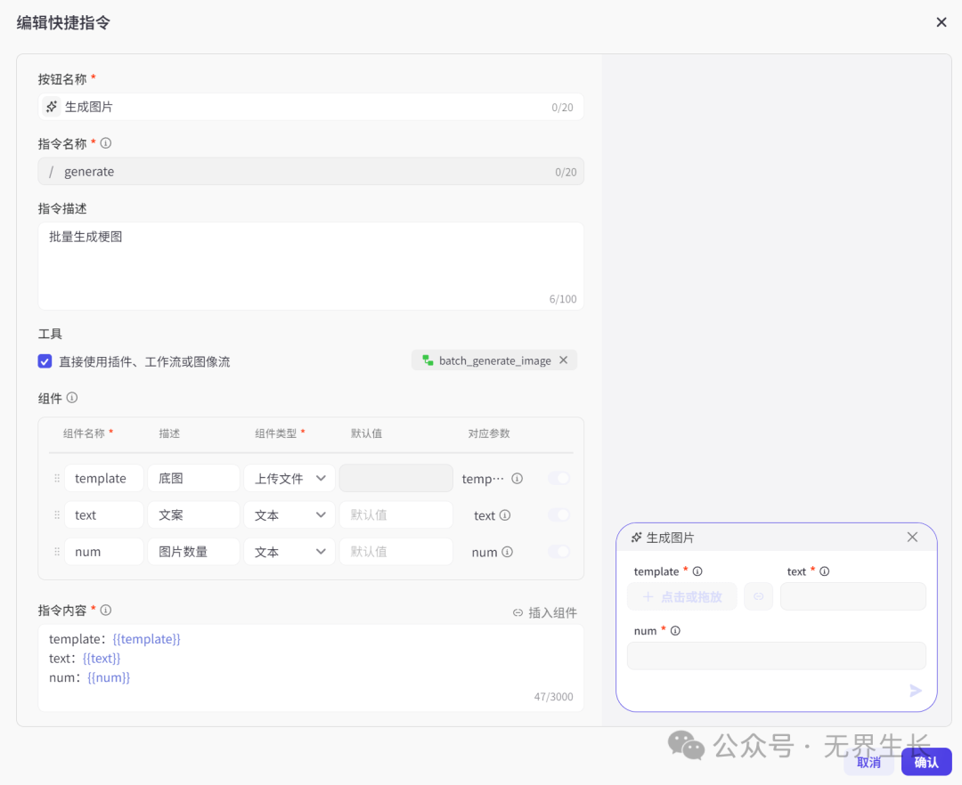Click the info icon beside 指令内容
The height and width of the screenshot is (785, 962).
(x=106, y=611)
